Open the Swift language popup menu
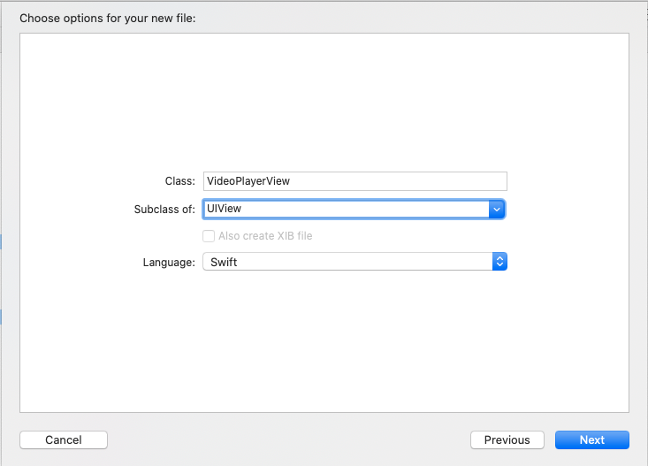Viewport: 648px width, 466px height. 354,262
